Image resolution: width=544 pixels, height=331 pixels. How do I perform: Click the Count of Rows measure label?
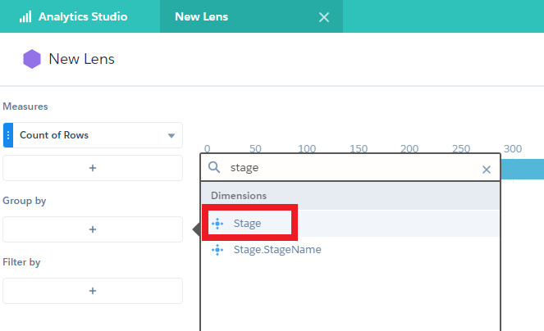click(54, 135)
